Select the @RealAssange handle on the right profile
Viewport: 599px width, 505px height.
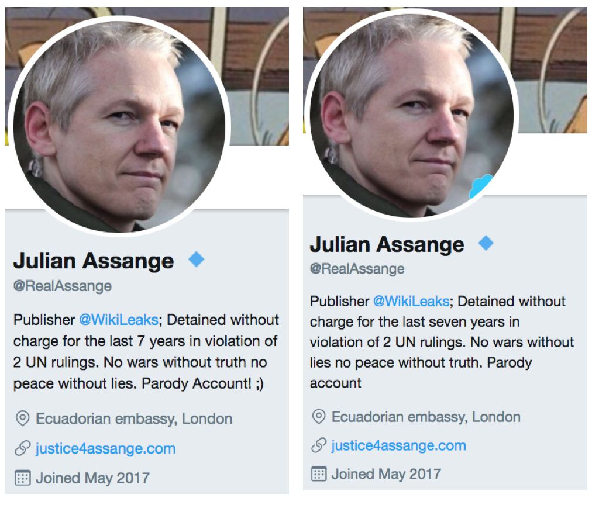(x=357, y=269)
